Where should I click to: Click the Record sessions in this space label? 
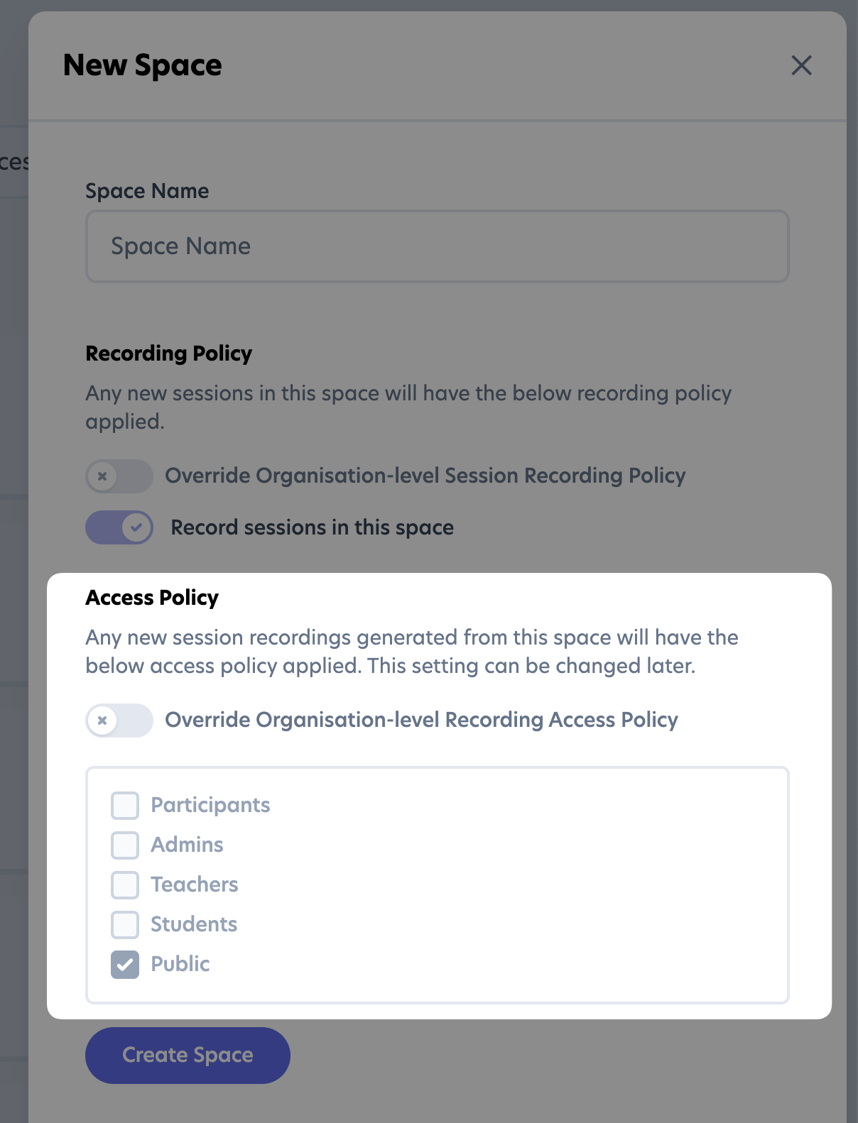[312, 527]
